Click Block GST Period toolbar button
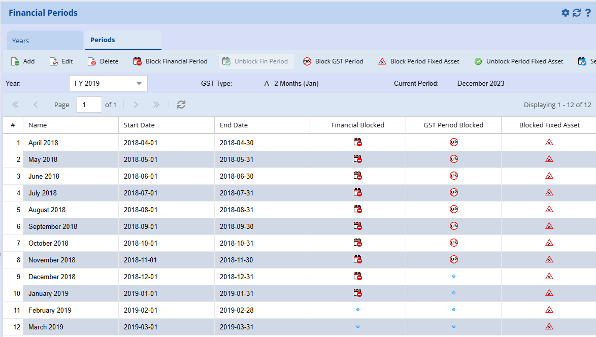The height and width of the screenshot is (337, 596). 333,61
